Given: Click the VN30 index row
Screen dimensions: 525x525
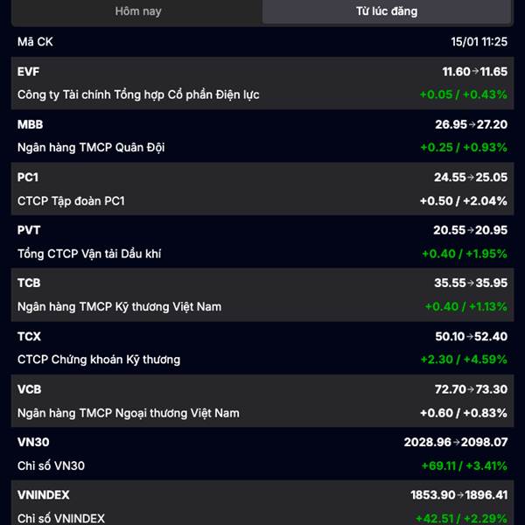Looking at the screenshot, I should tap(262, 453).
